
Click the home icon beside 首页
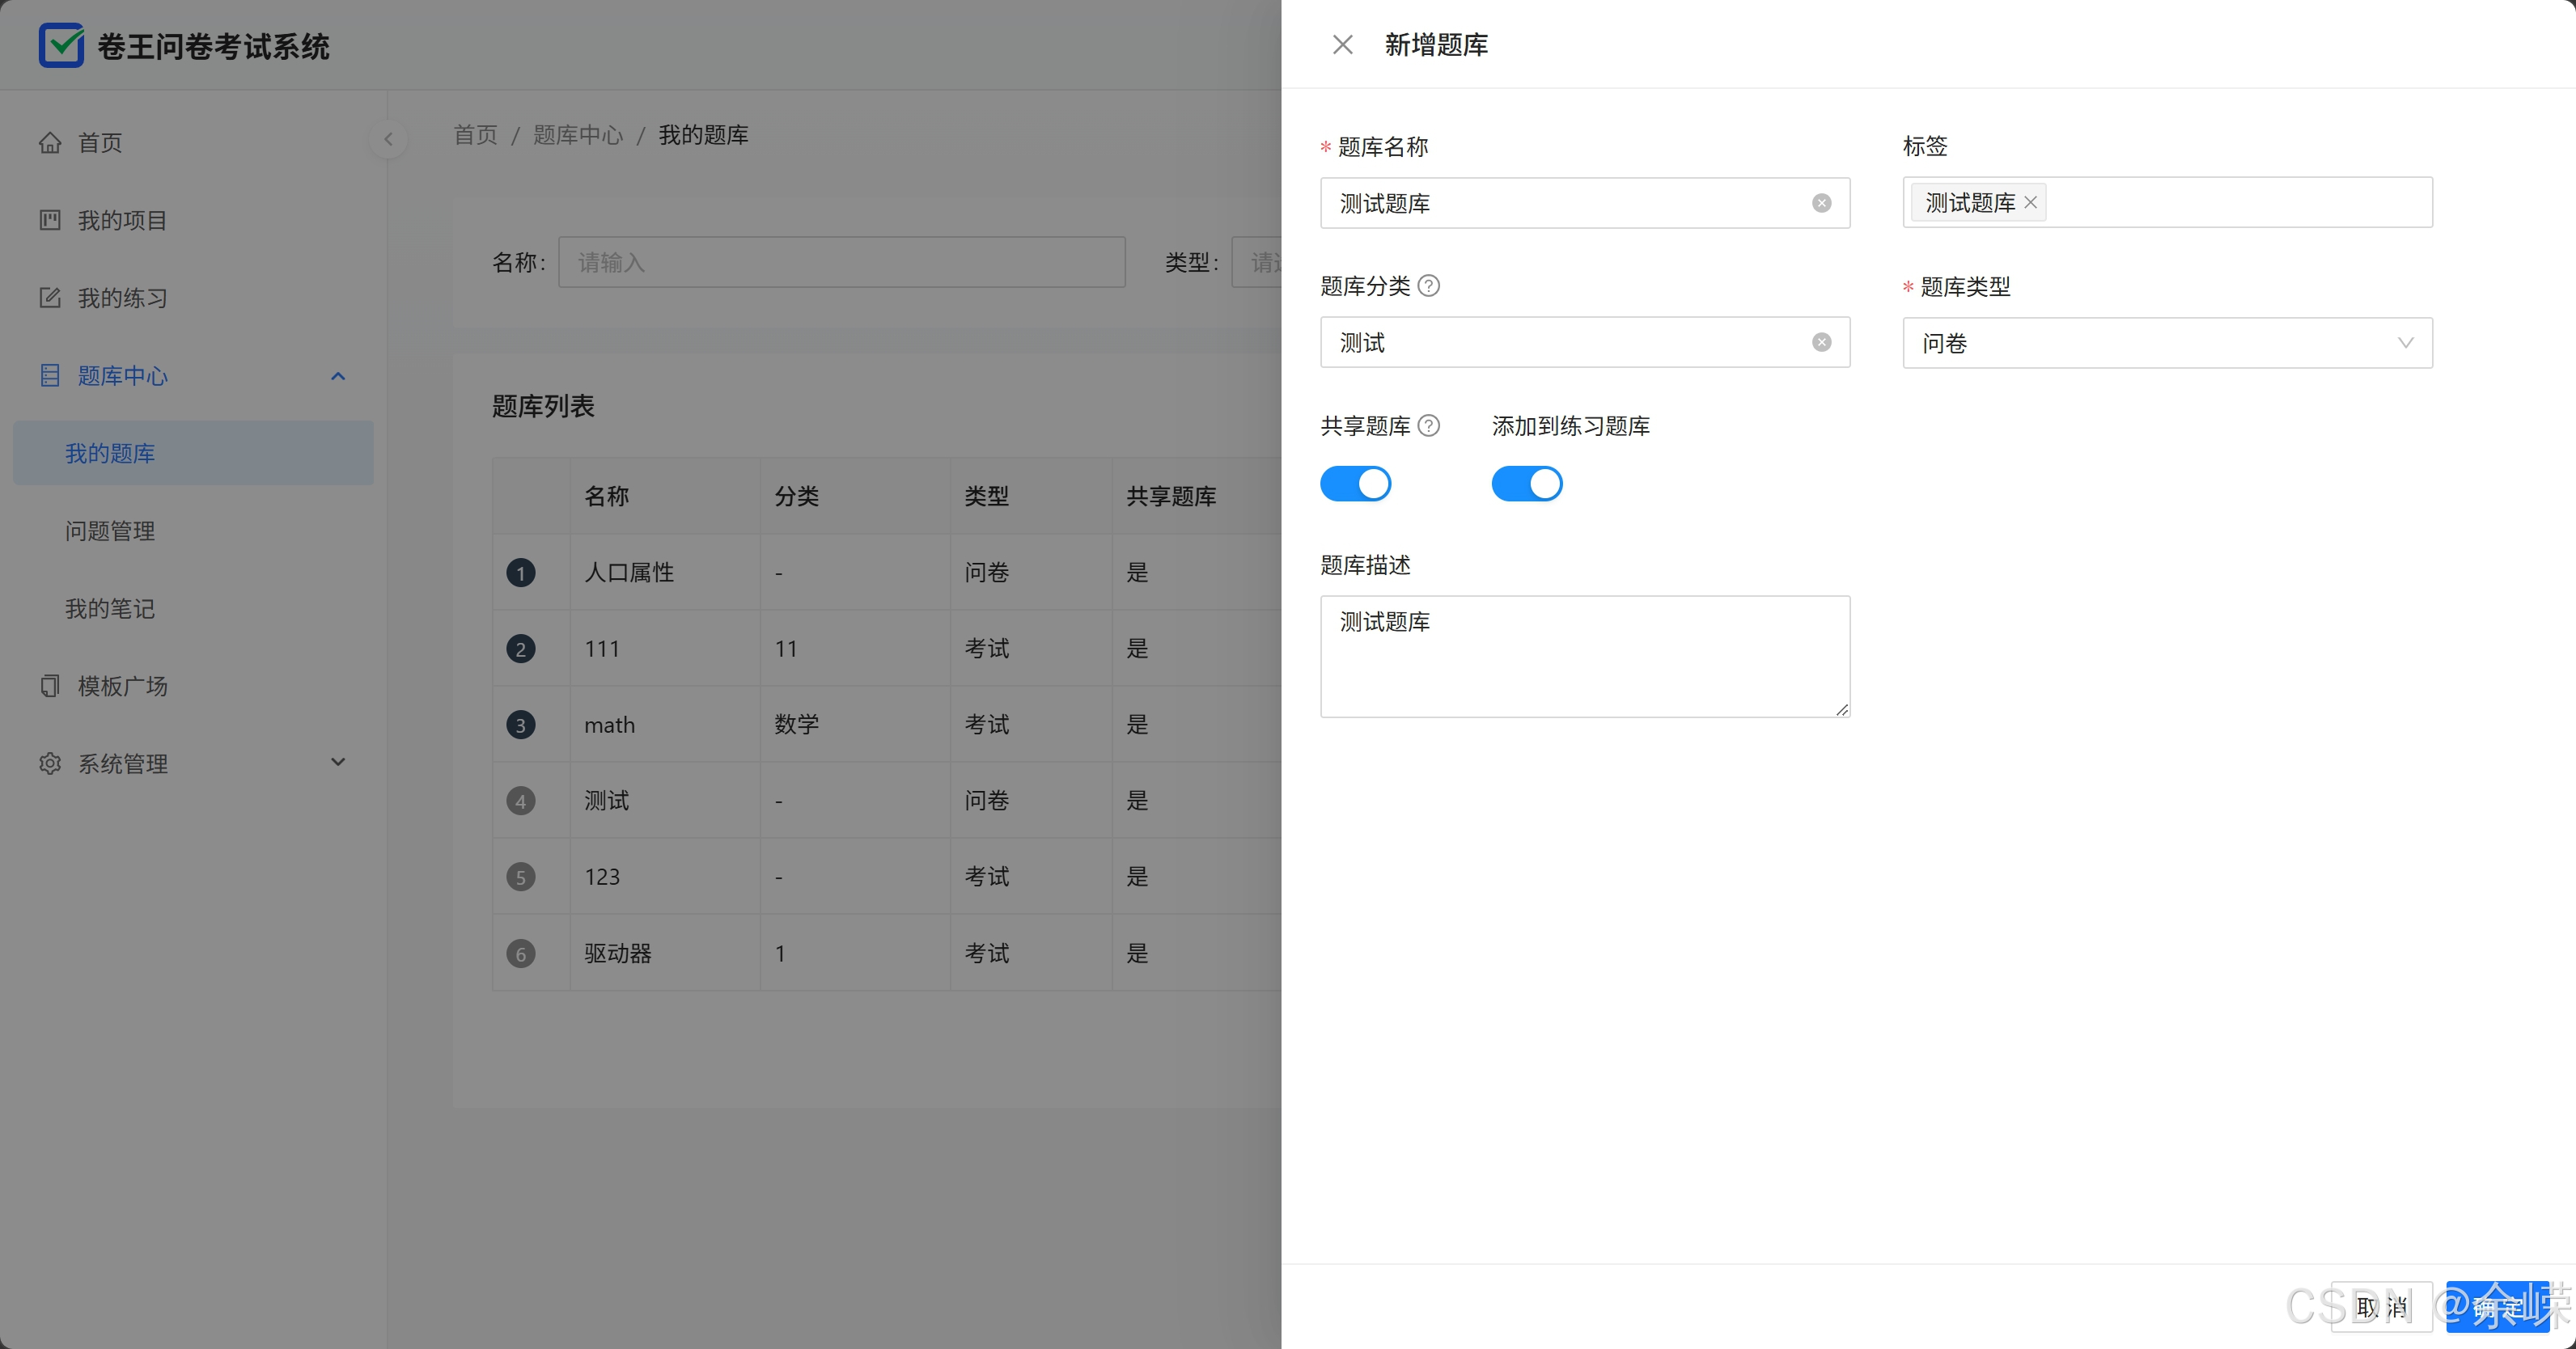click(x=50, y=143)
